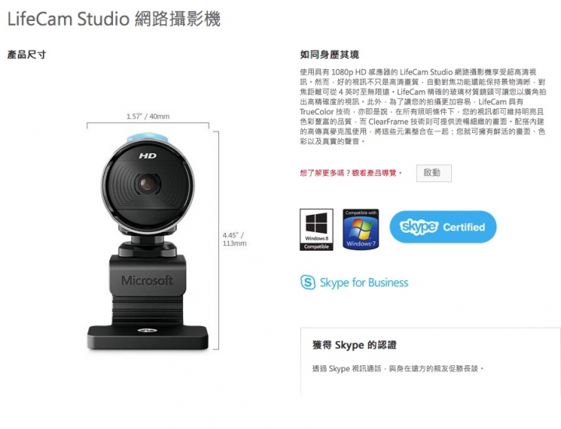Click the Compatible with Windows 7 badge

pos(361,229)
